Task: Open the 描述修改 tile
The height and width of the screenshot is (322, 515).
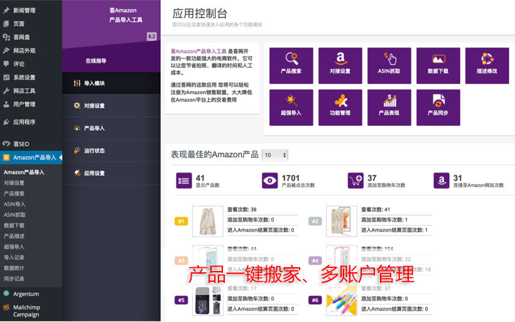Action: click(x=487, y=65)
